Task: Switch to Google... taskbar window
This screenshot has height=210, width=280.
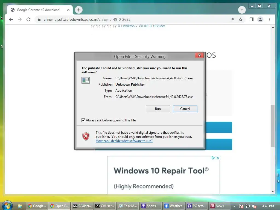Action: pyautogui.click(x=37, y=206)
